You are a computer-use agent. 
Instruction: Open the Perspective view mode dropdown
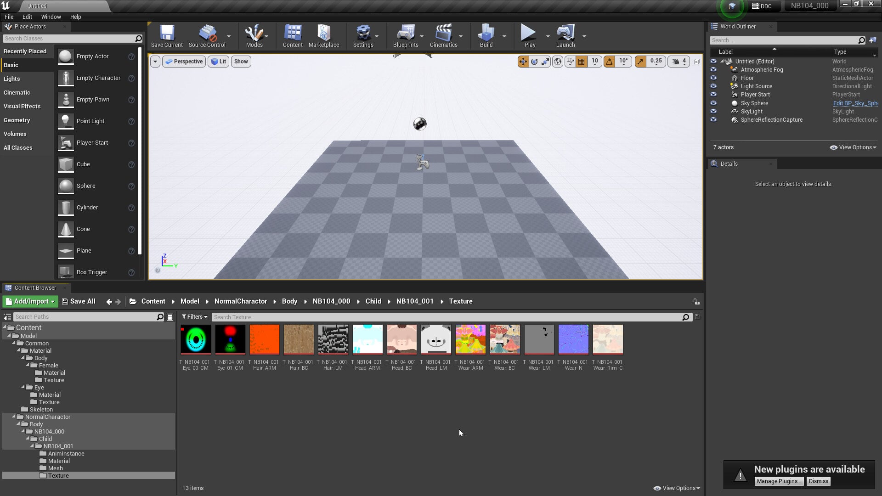[184, 62]
